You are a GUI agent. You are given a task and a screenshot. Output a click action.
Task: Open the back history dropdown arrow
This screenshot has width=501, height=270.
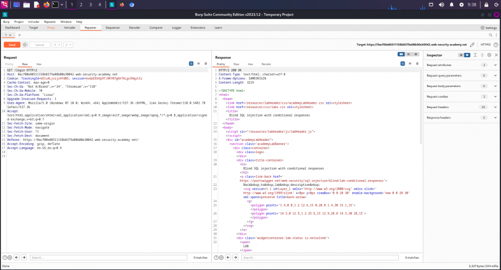(59, 45)
